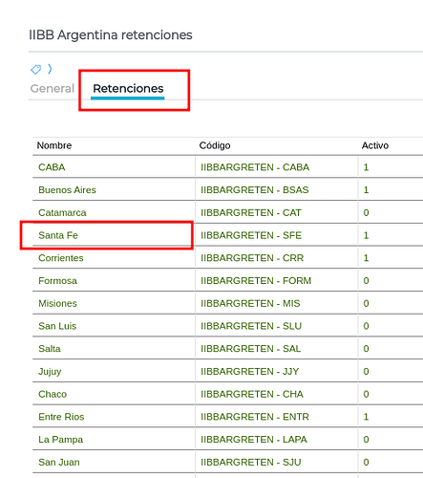
Task: Click the Santa Fe name
Action: (58, 235)
